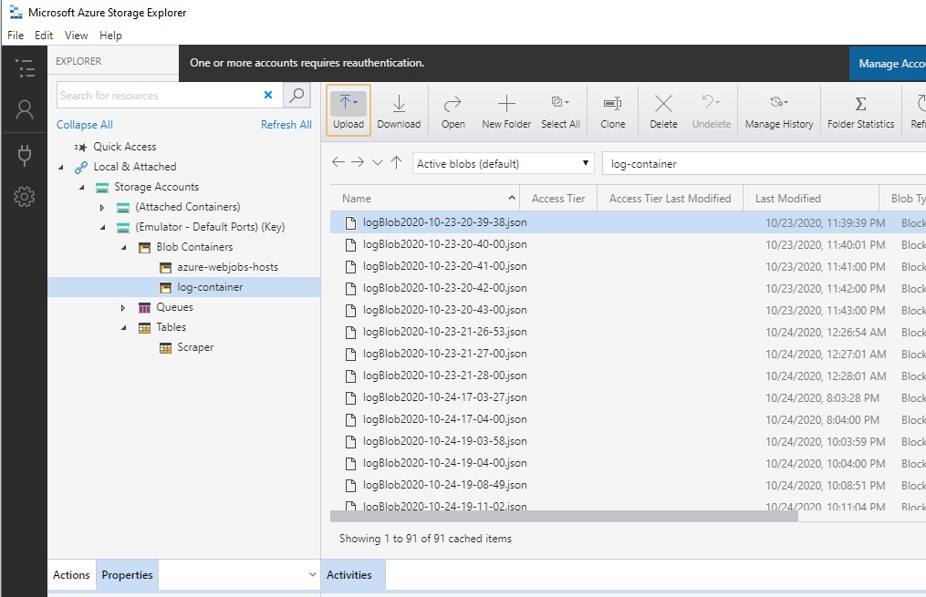
Task: Click the 10/24/2020, 8:04:00 PM cell
Action: coord(822,419)
